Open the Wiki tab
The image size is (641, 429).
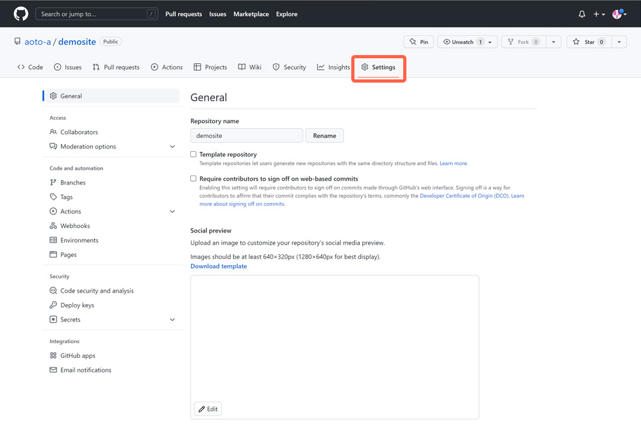coord(250,67)
